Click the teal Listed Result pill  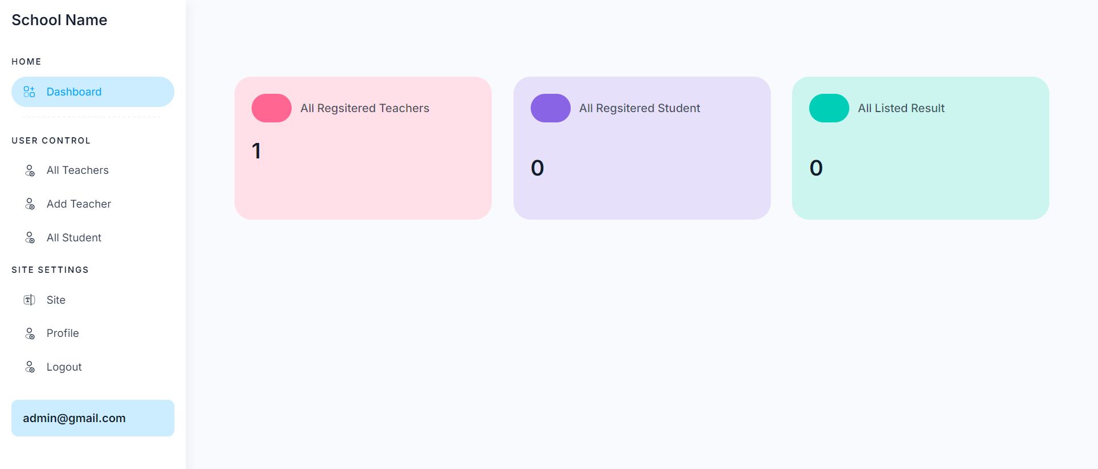pyautogui.click(x=829, y=108)
